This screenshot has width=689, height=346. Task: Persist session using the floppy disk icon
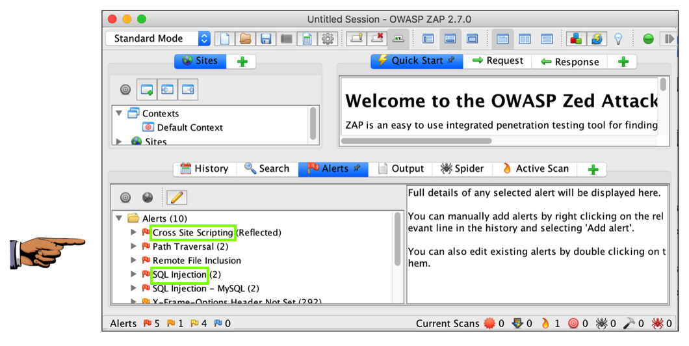click(x=266, y=38)
